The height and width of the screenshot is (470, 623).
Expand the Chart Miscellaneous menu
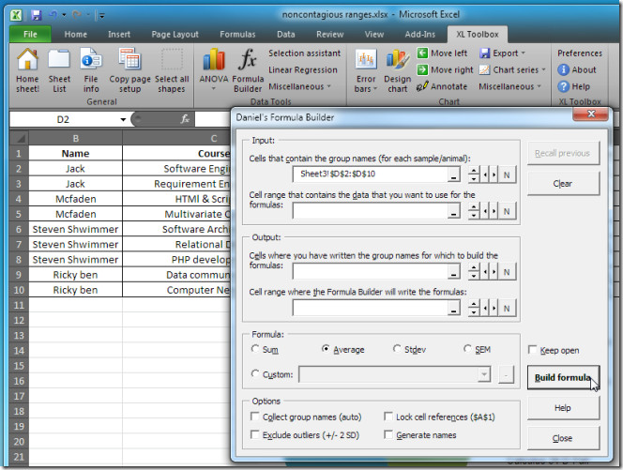[x=509, y=86]
